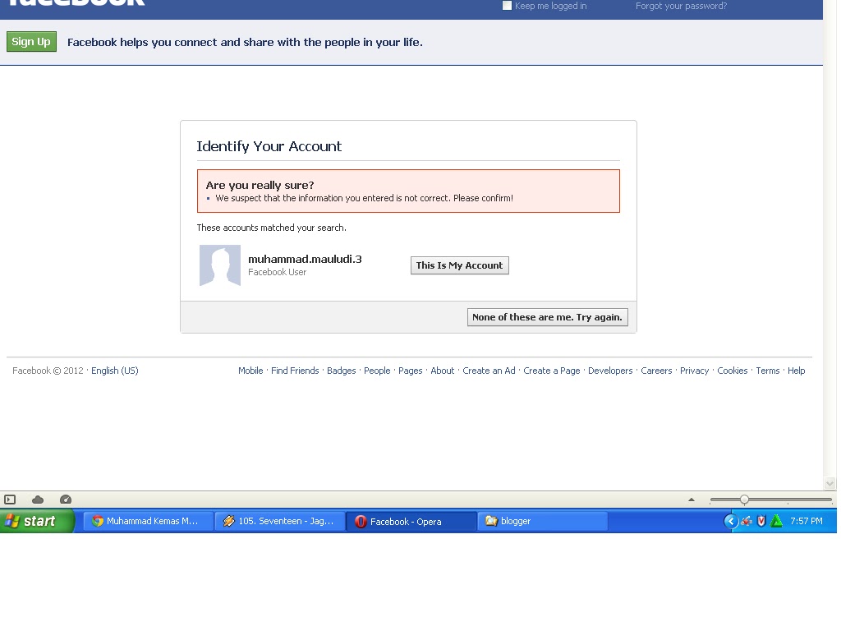
Task: View the Privacy footer link
Action: tap(695, 371)
